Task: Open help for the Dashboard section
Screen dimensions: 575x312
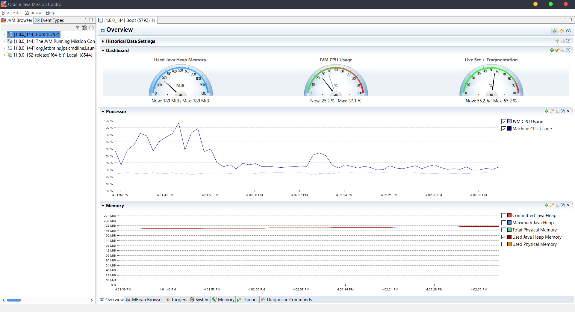Action: click(x=568, y=50)
